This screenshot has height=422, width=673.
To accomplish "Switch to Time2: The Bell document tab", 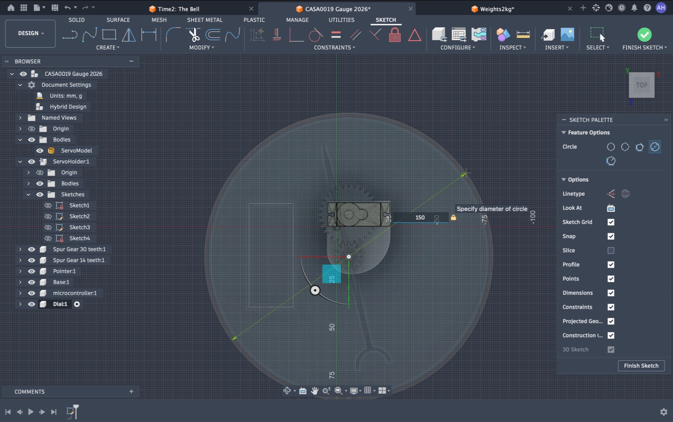I will coord(179,9).
